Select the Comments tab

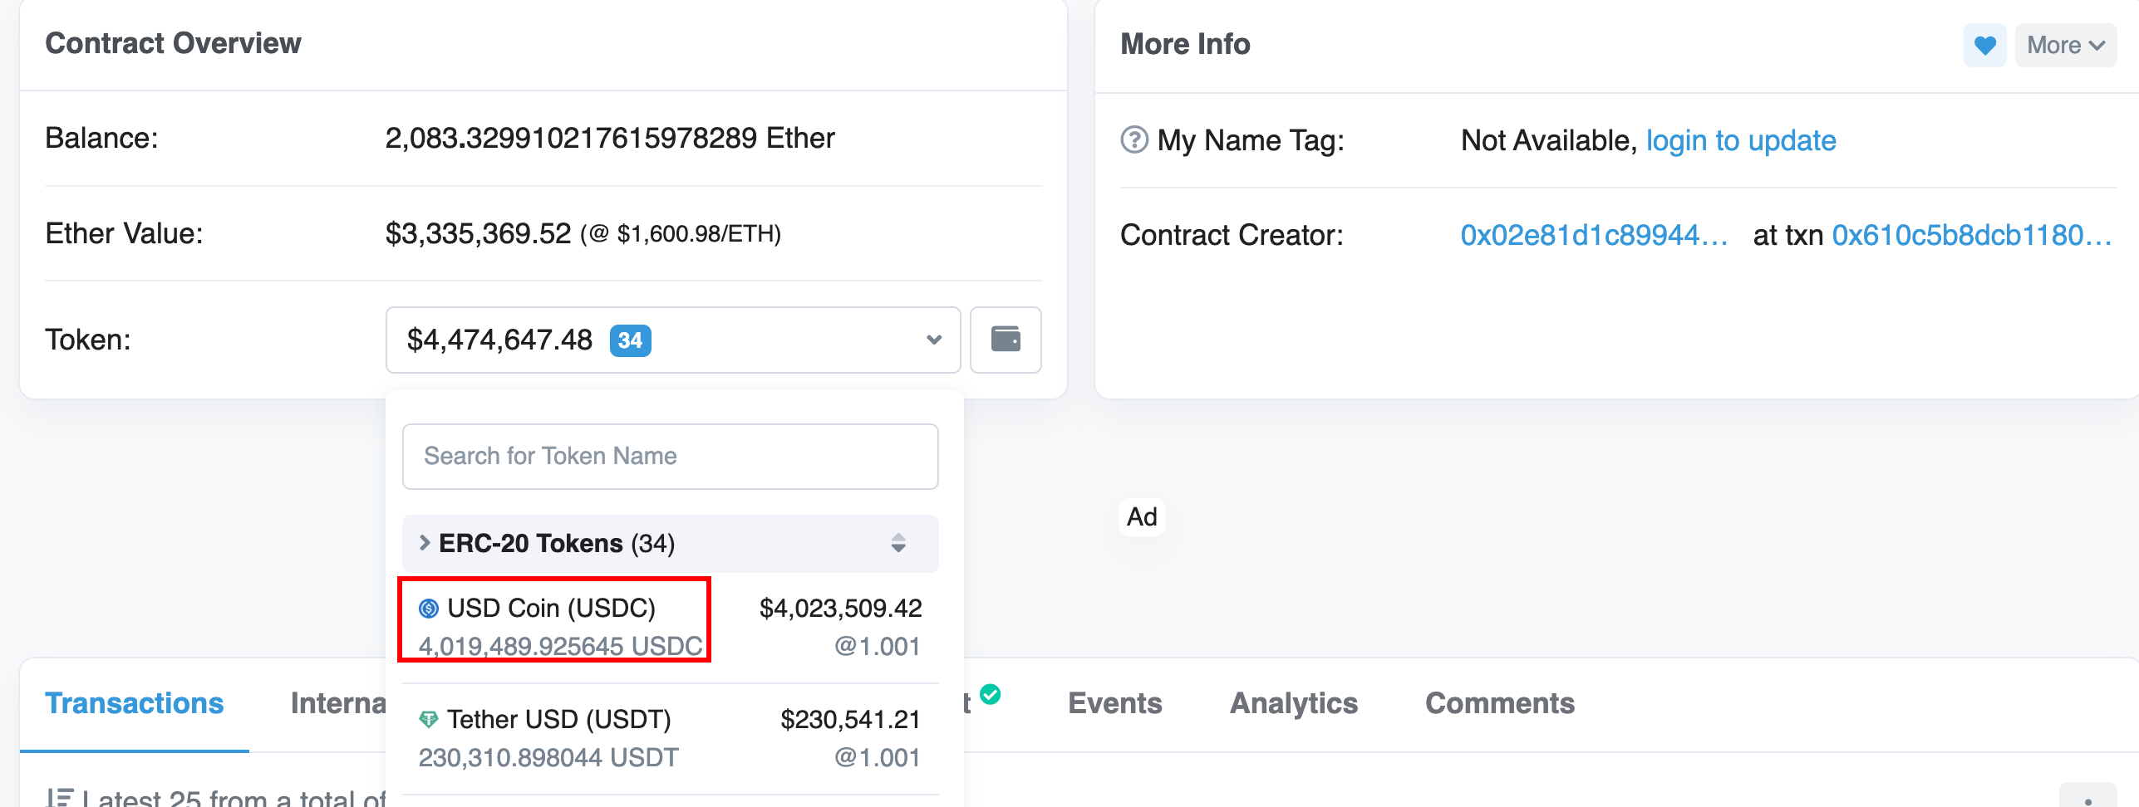[1499, 703]
